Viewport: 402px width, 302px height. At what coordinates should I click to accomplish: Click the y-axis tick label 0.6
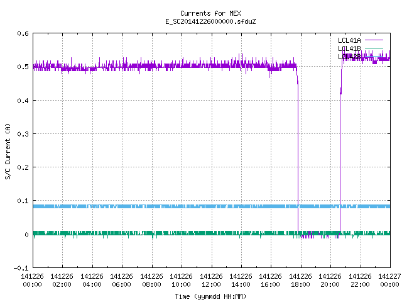point(23,33)
